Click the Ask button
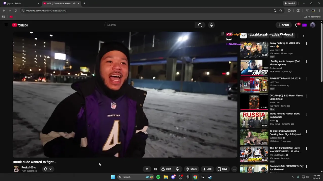This screenshot has height=181, width=323. pos(207,169)
